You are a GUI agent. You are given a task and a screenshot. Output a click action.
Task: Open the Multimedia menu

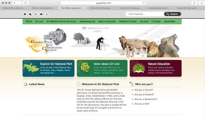click(x=169, y=22)
